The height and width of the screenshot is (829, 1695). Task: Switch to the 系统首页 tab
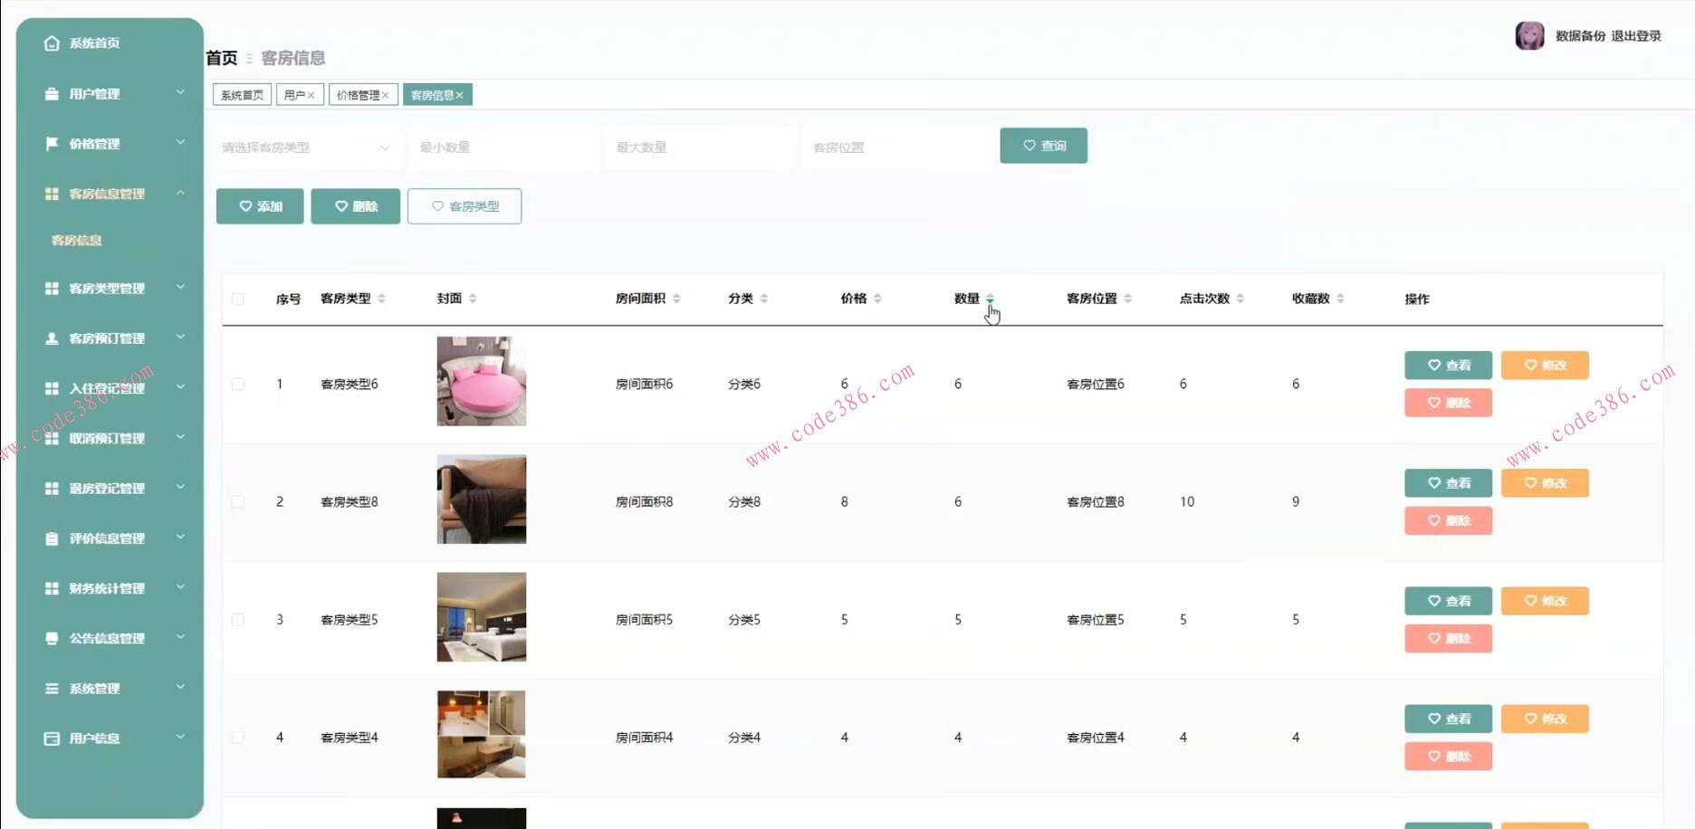click(x=241, y=94)
